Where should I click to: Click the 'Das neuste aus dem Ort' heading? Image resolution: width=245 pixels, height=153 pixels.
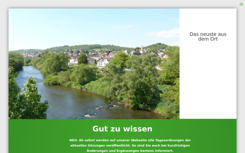tap(208, 37)
